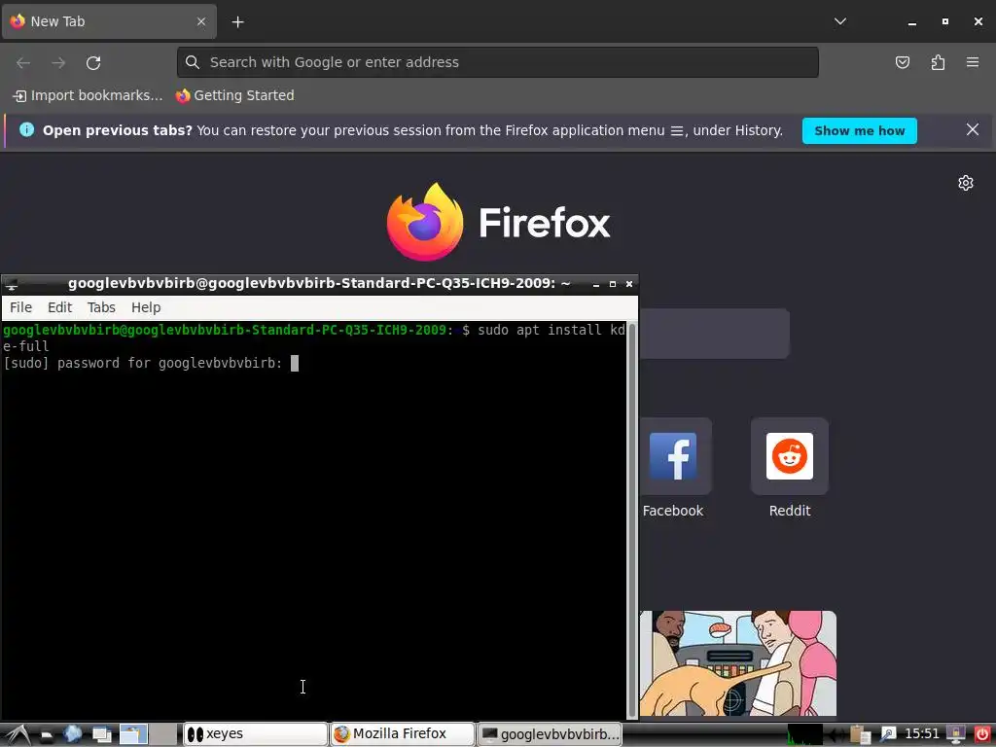Switch to the xeyes taskbar window
This screenshot has height=747, width=996.
(x=256, y=734)
